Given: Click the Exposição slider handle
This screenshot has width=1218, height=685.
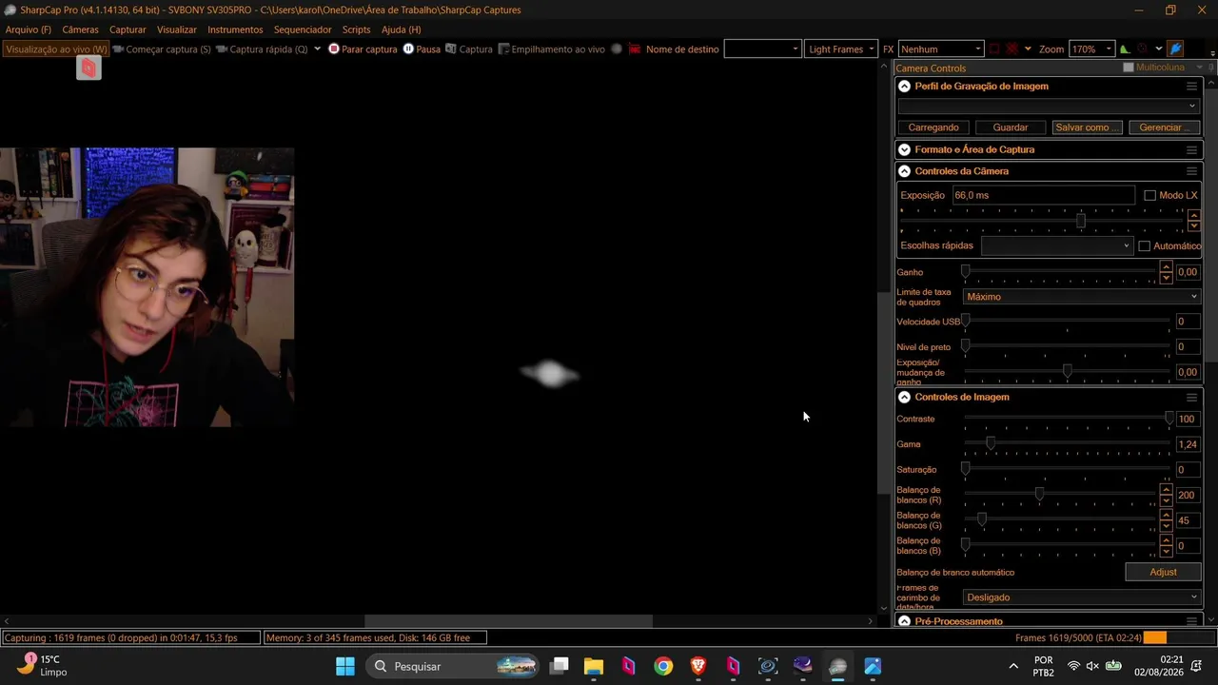Looking at the screenshot, I should pos(1080,221).
